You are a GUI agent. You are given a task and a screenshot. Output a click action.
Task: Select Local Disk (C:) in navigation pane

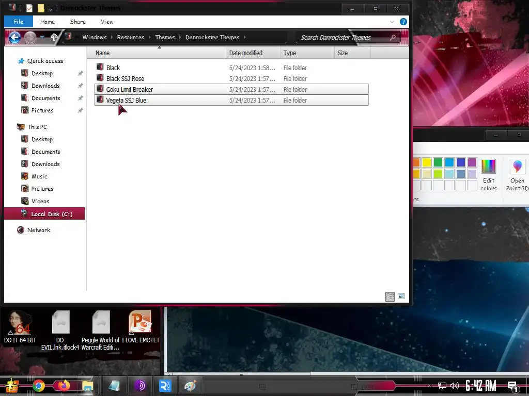click(x=44, y=214)
